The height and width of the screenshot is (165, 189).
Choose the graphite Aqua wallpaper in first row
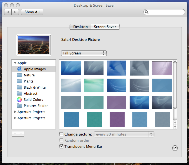[94, 68]
